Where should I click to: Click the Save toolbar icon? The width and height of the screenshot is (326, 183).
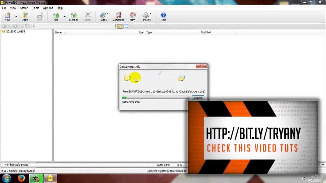39,17
